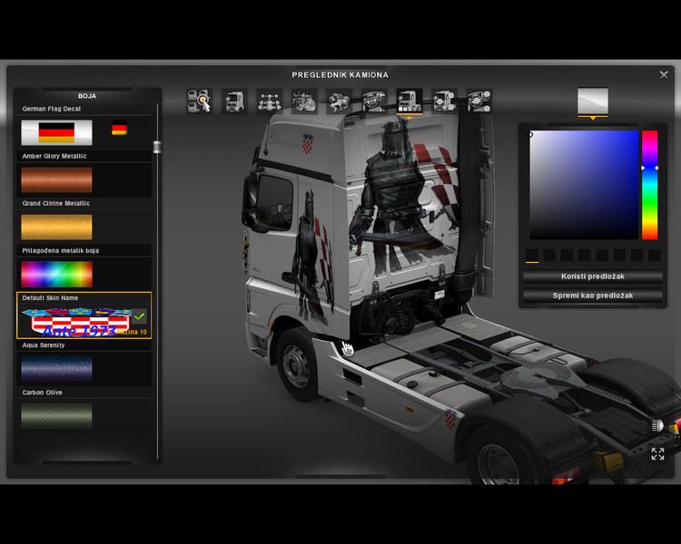Click the green checkmark on Default Skin
681x544 pixels.
[139, 316]
